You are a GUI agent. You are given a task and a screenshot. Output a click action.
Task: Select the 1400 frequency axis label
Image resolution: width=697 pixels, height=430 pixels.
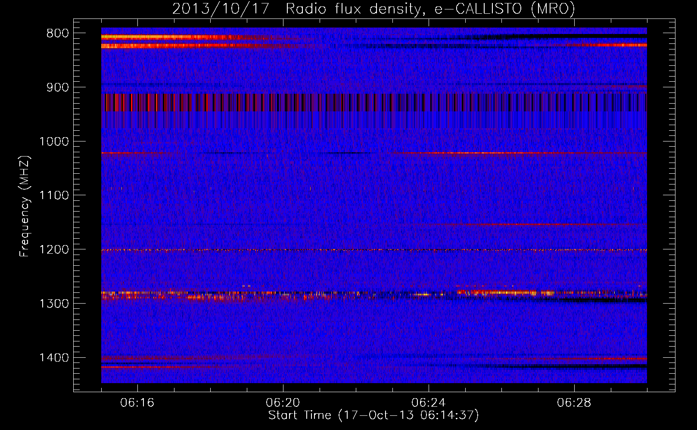(54, 358)
